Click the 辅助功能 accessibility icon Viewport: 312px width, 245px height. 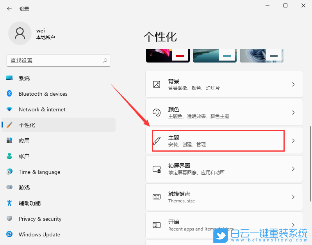click(9, 203)
